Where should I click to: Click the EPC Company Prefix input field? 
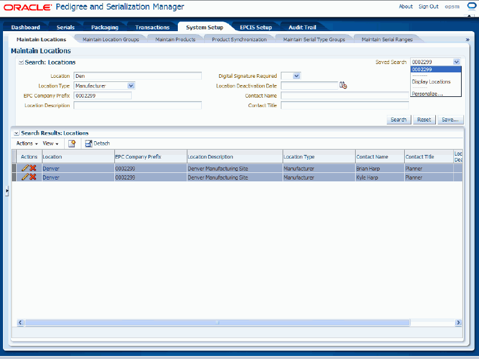click(102, 96)
